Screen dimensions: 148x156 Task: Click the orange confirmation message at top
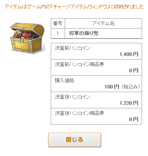(74, 7)
